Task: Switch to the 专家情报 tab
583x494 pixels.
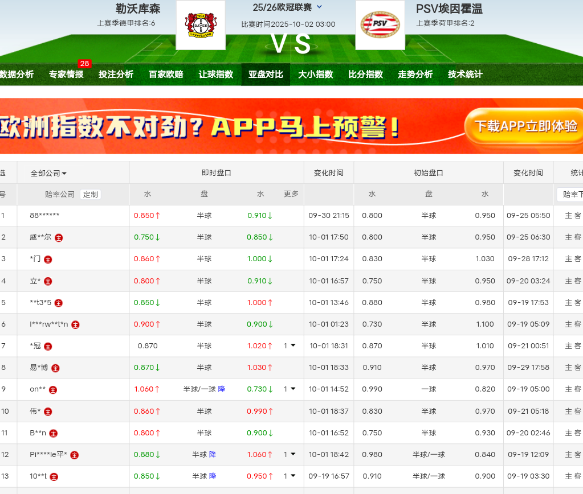Action: pos(66,75)
